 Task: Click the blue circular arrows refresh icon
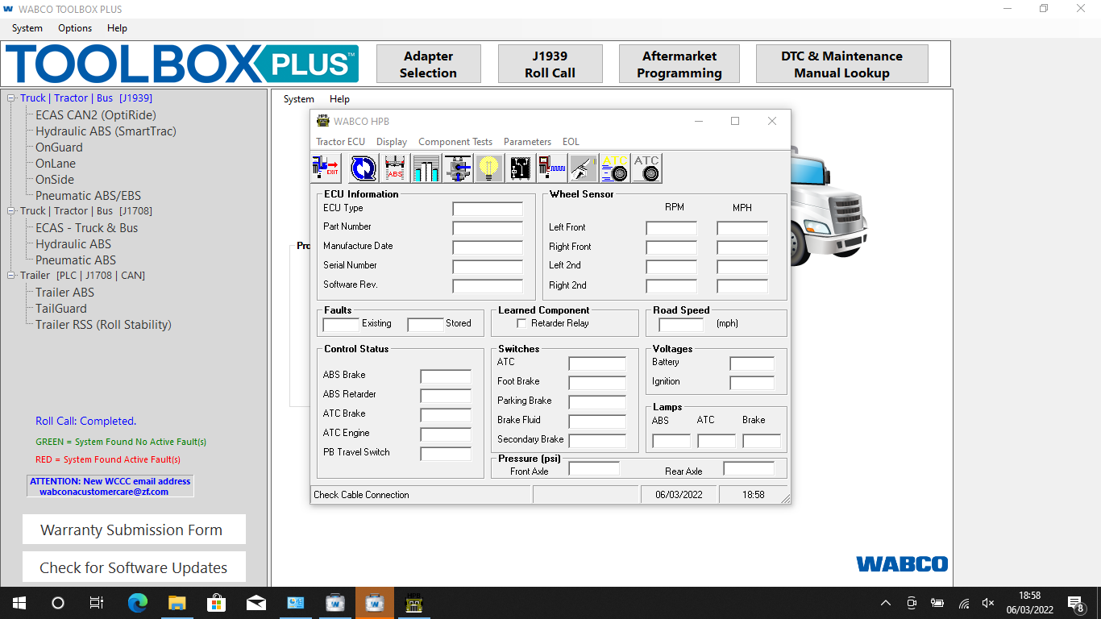364,168
